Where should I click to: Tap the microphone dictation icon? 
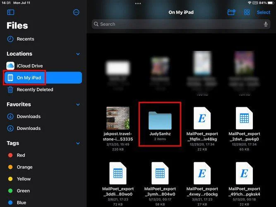click(266, 24)
